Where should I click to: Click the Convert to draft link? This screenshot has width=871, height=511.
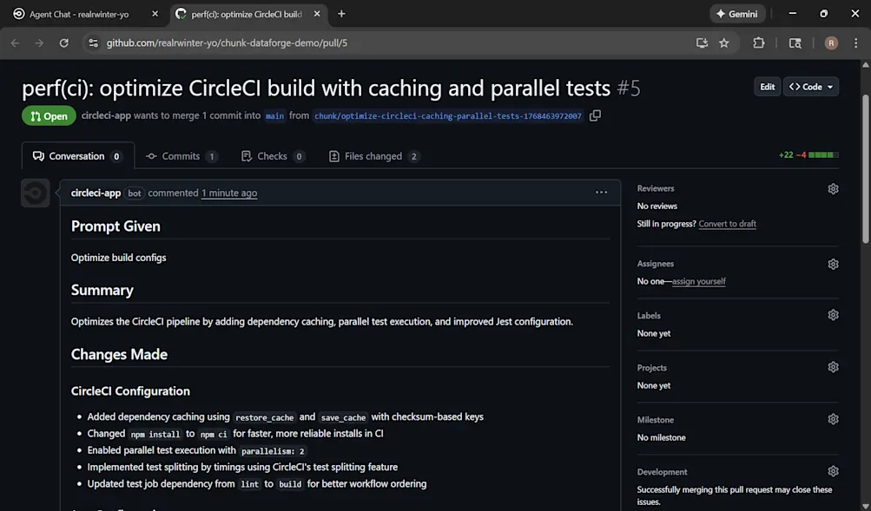click(x=727, y=224)
